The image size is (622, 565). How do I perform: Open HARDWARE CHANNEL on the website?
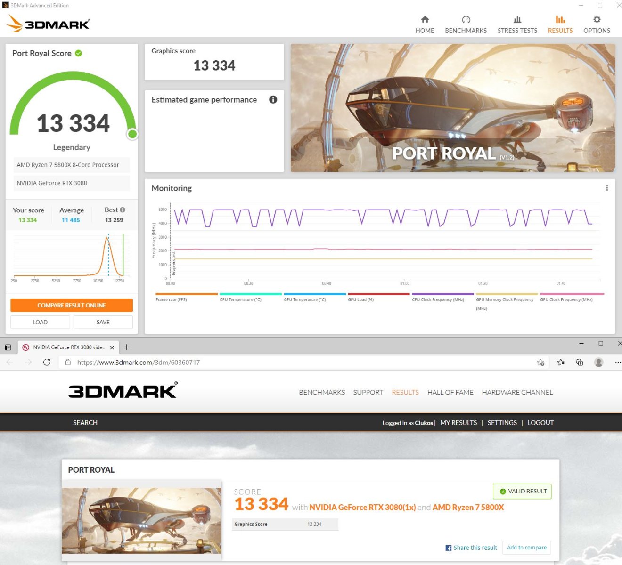point(517,392)
